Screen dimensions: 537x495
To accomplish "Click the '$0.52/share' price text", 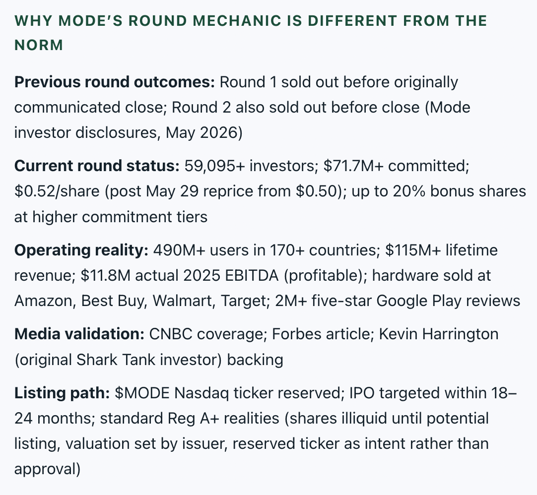I will (x=57, y=191).
